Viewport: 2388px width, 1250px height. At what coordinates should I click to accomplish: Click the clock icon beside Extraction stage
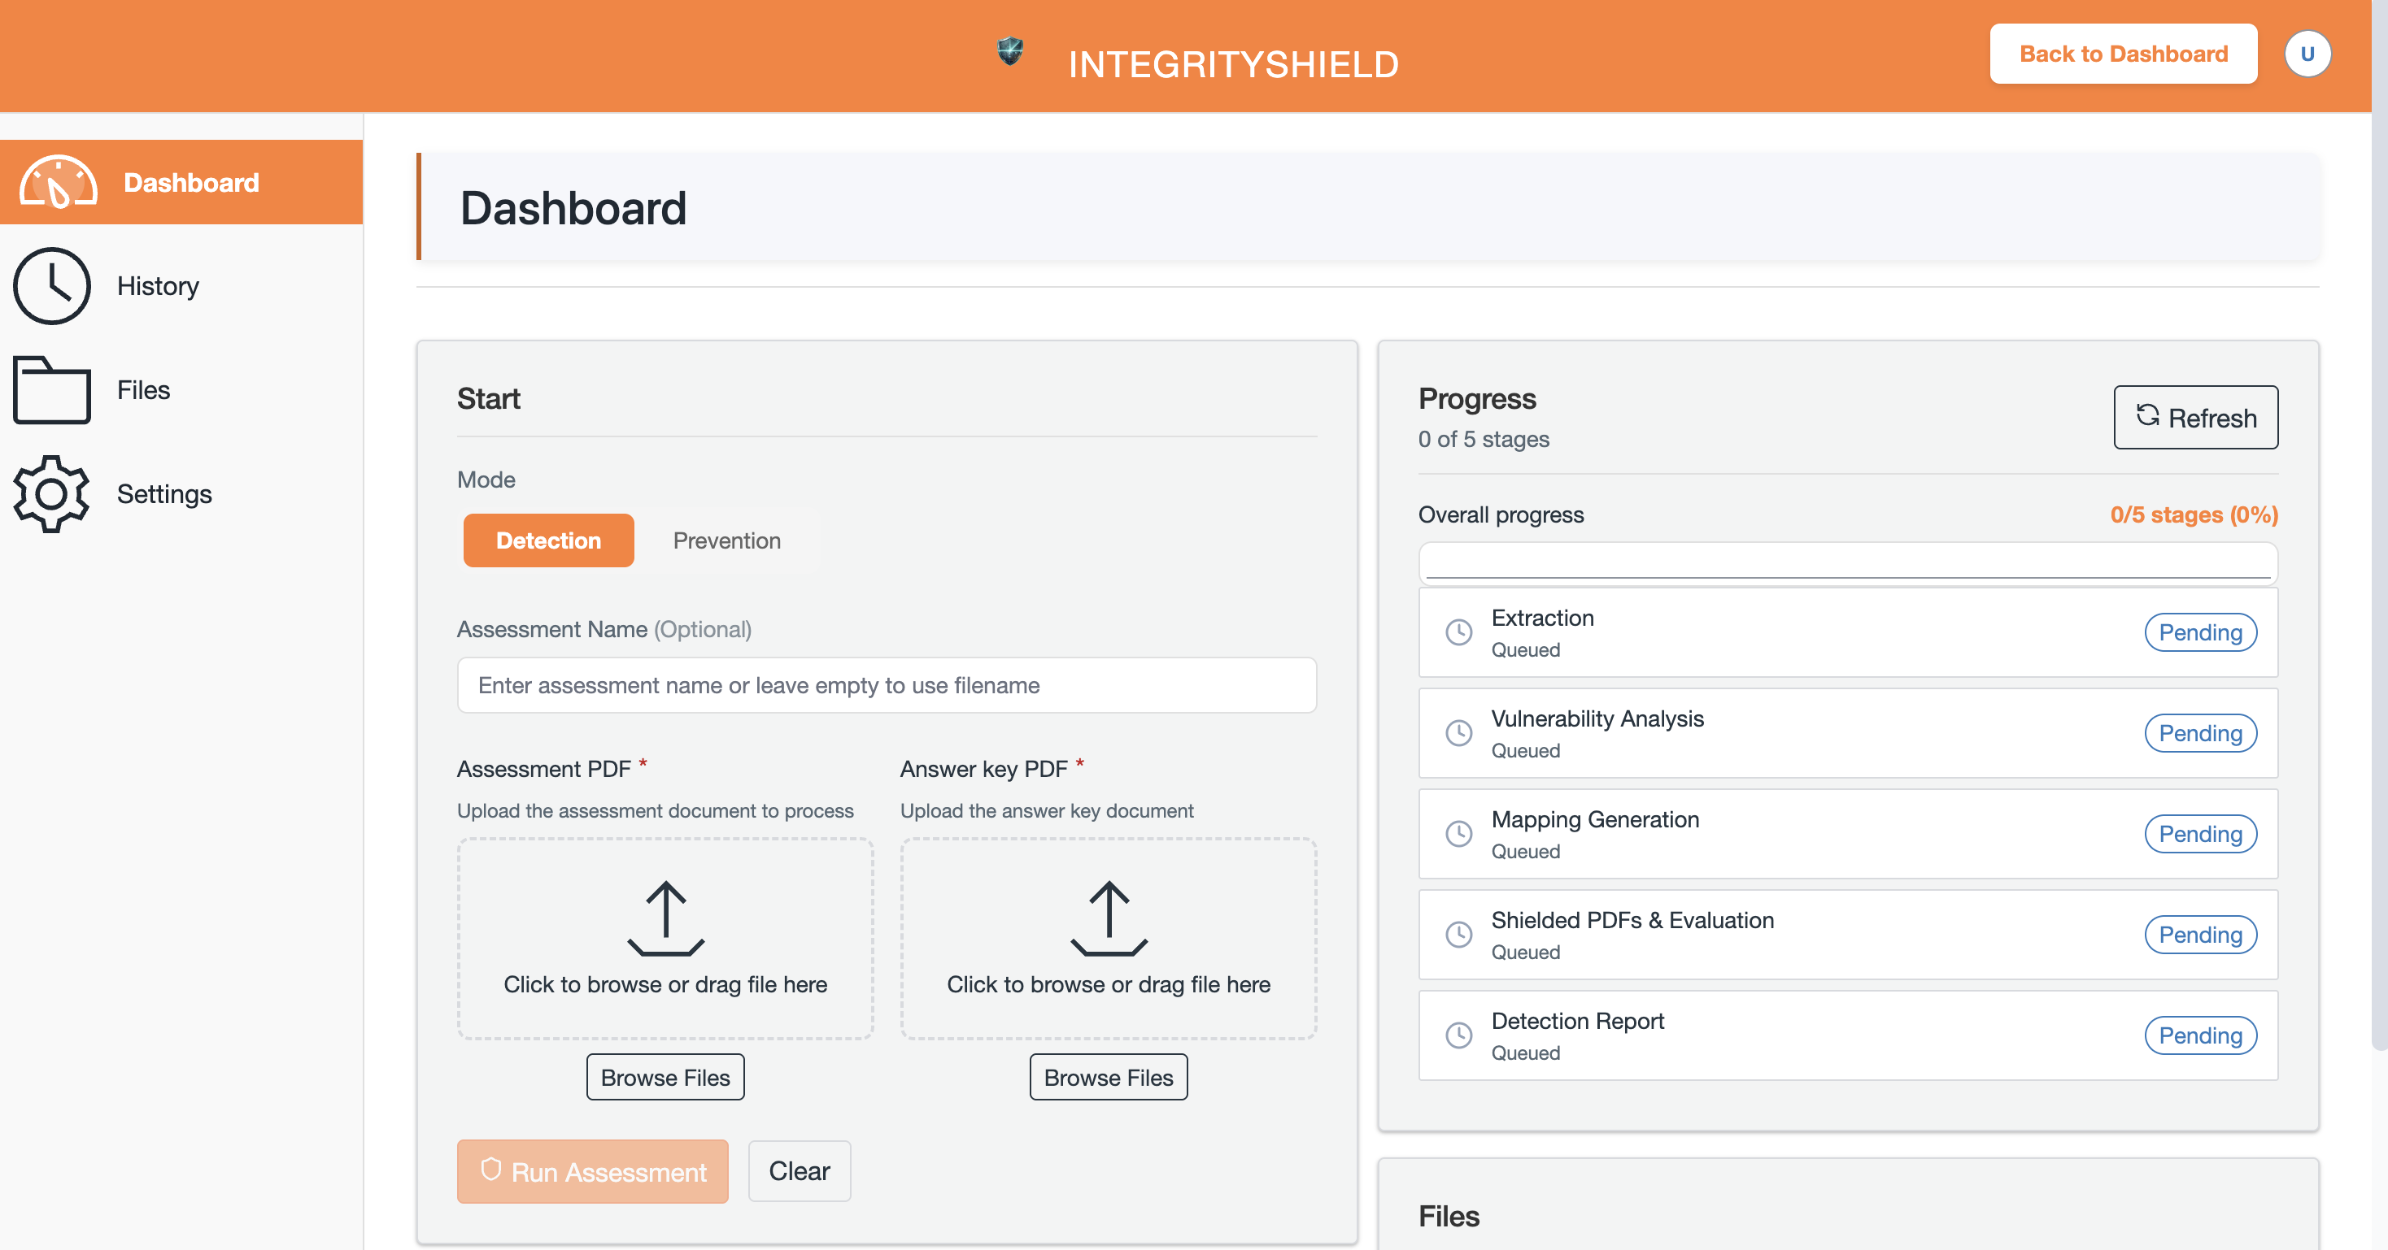coord(1458,632)
